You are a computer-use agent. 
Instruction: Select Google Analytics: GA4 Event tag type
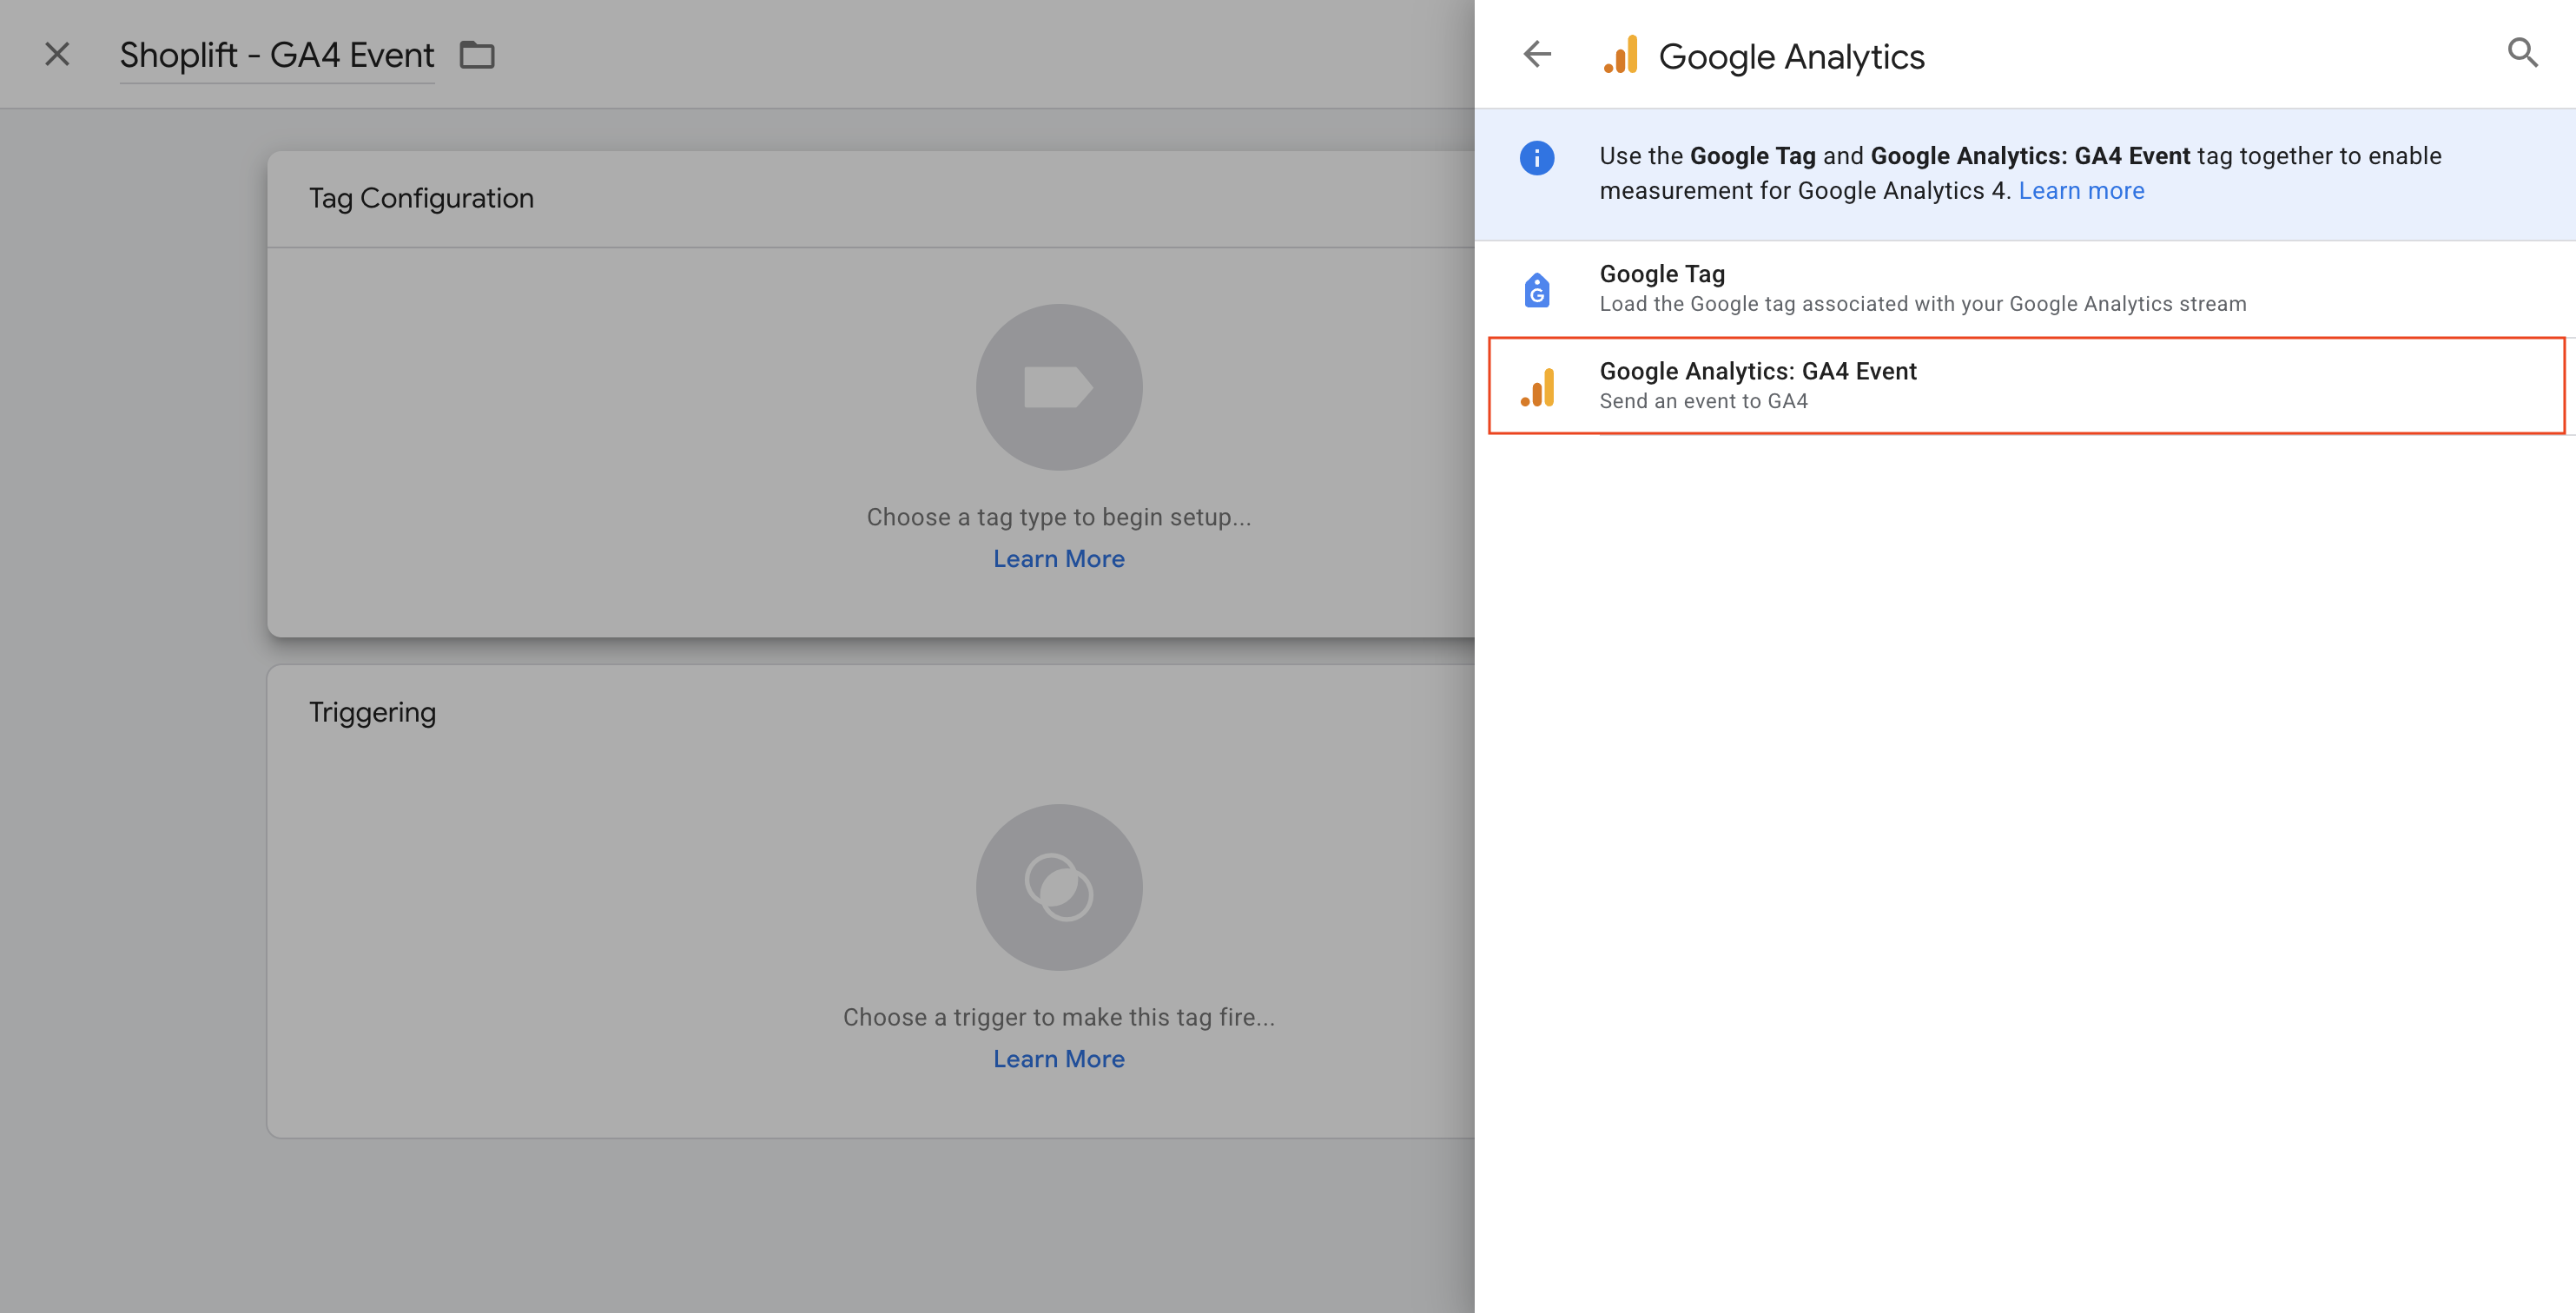[1758, 372]
